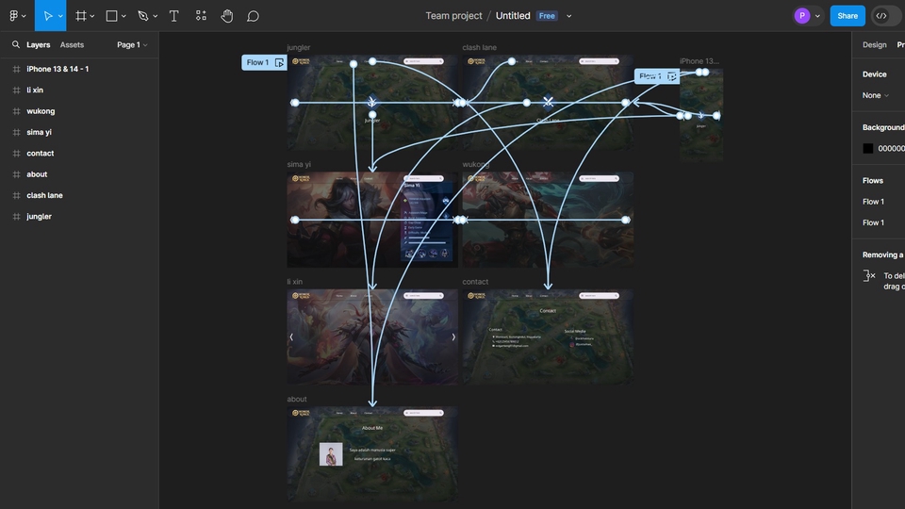905x509 pixels.
Task: Select the sima yi frame on canvas
Action: pyautogui.click(x=372, y=220)
